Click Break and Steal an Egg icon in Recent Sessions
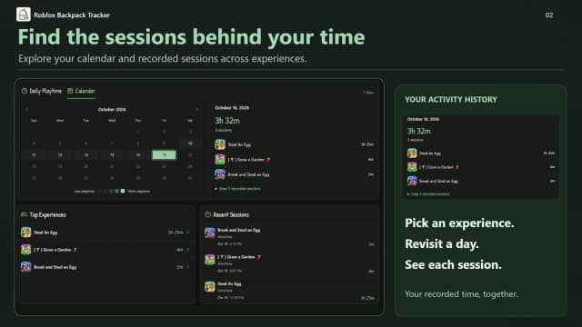 click(x=210, y=233)
